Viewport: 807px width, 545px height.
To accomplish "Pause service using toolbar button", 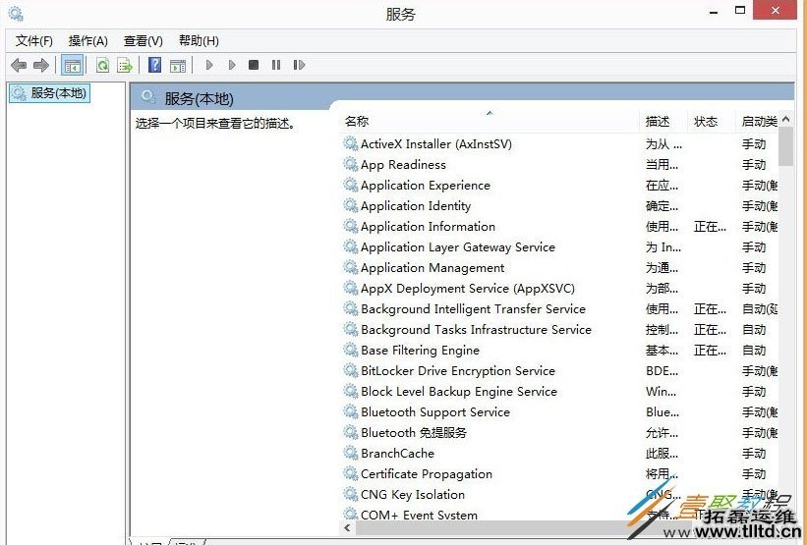I will coord(276,65).
